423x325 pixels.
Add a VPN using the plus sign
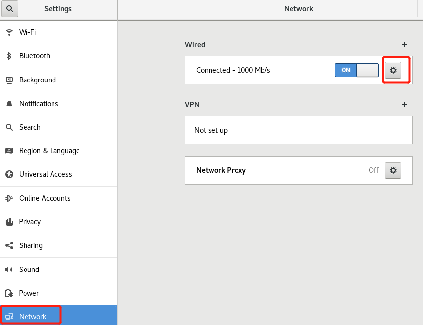tap(404, 105)
